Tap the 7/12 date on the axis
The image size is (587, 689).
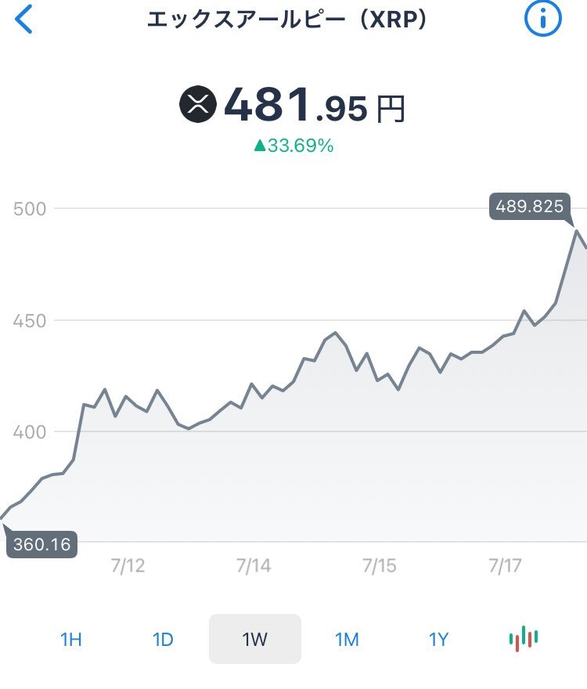tap(128, 565)
